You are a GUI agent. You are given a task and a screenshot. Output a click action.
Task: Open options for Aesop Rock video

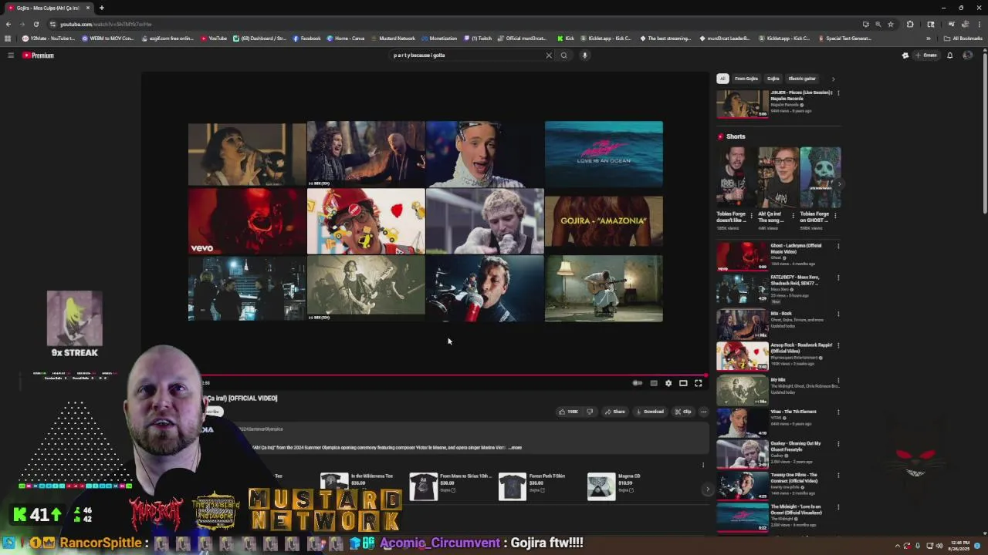[838, 346]
